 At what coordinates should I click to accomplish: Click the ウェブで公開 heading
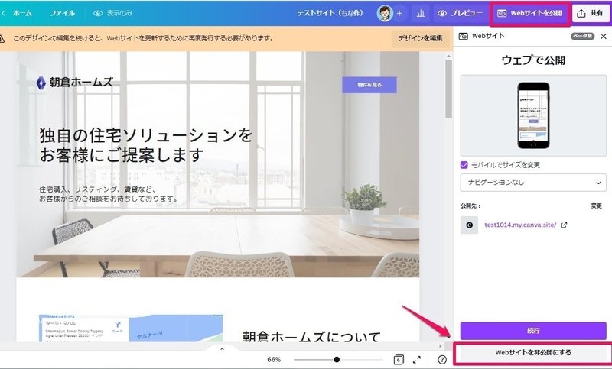pyautogui.click(x=533, y=60)
